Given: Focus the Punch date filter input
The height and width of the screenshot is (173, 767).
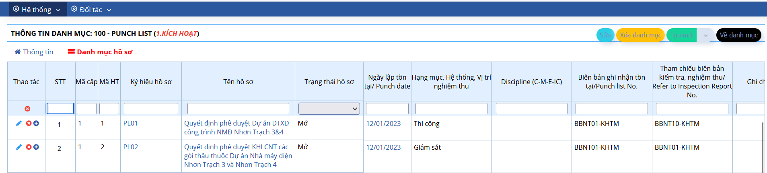Looking at the screenshot, I should [387, 109].
